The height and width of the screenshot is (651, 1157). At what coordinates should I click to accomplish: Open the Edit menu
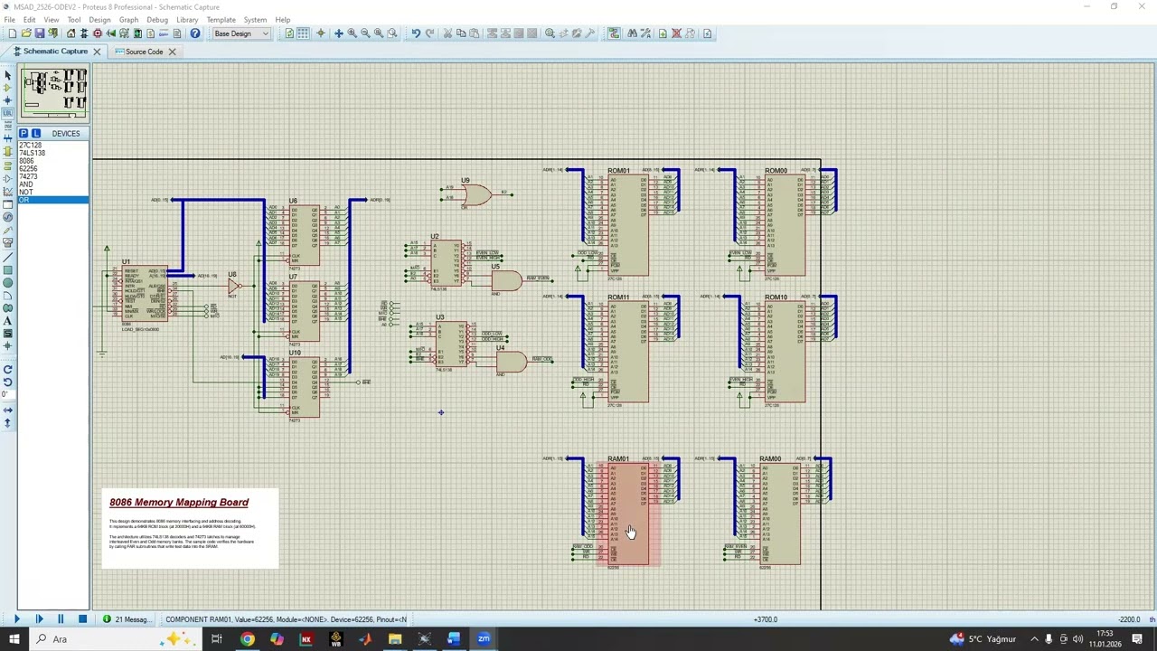(x=30, y=20)
